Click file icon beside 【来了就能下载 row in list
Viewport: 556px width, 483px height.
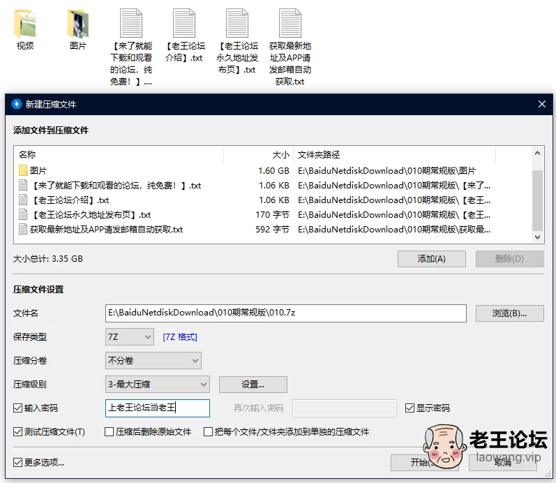(23, 185)
